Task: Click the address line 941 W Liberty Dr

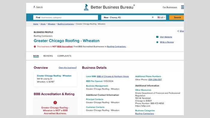Action: pyautogui.click(x=45, y=79)
